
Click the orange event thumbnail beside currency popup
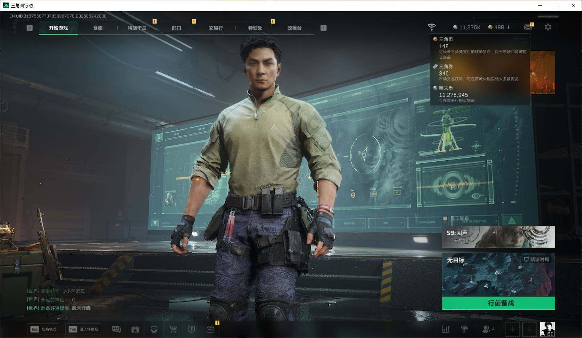(x=543, y=73)
